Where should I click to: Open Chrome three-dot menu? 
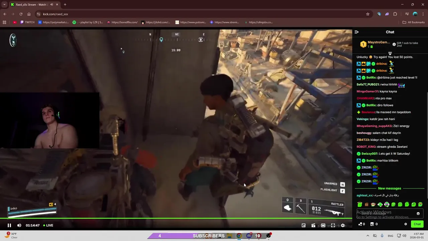click(x=423, y=14)
